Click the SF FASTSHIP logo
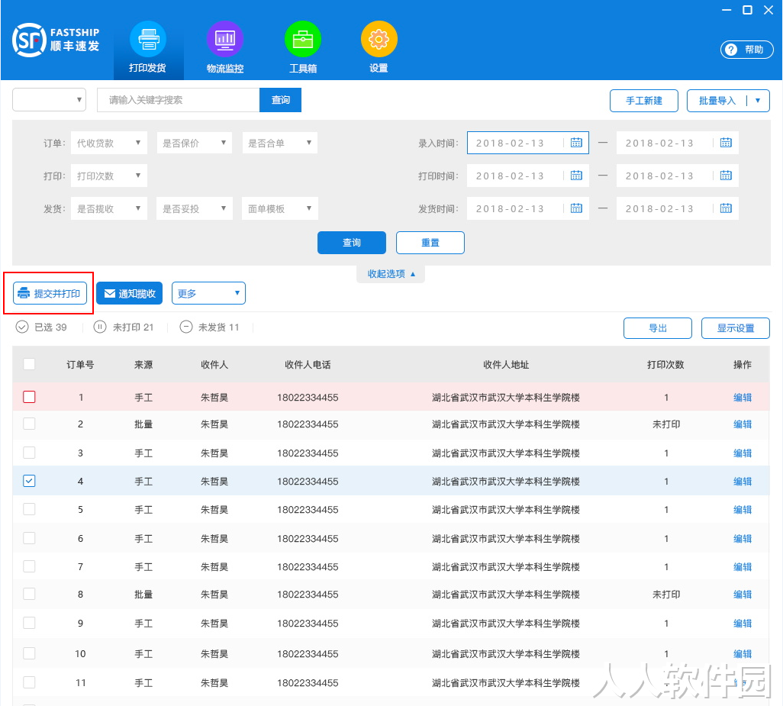The width and height of the screenshot is (783, 706). point(56,40)
